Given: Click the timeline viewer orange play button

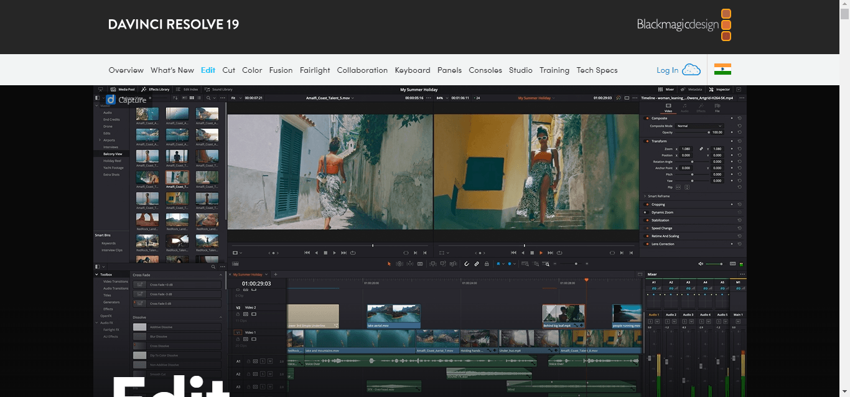Looking at the screenshot, I should tap(541, 253).
